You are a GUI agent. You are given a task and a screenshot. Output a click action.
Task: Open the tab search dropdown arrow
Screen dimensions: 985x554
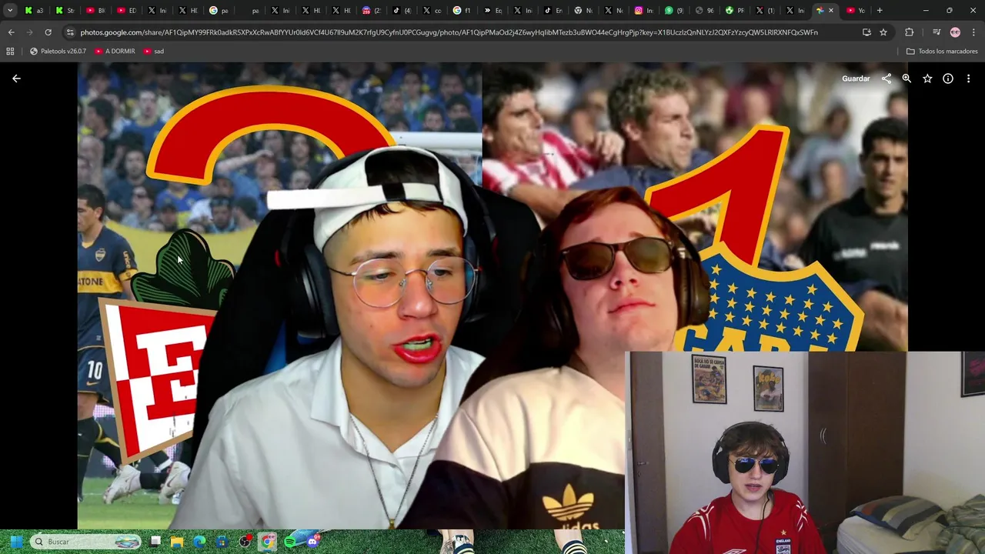(10, 10)
